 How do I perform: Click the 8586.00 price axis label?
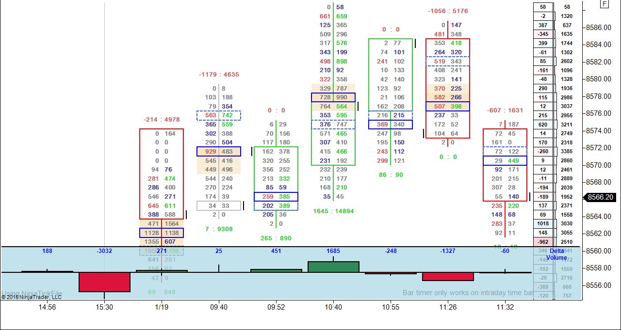(x=599, y=28)
